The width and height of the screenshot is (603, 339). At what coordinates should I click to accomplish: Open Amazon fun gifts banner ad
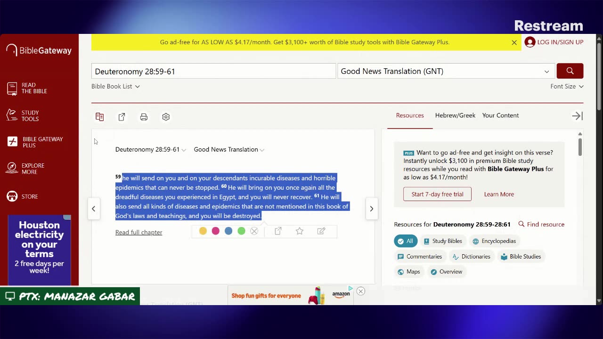click(x=291, y=295)
